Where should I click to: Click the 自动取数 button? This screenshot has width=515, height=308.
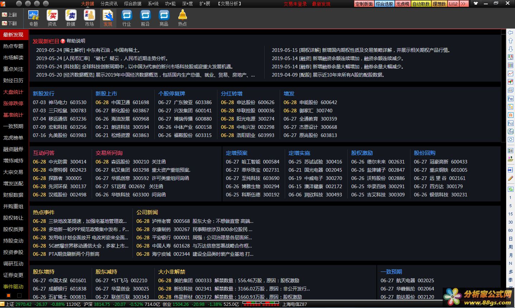421,4
